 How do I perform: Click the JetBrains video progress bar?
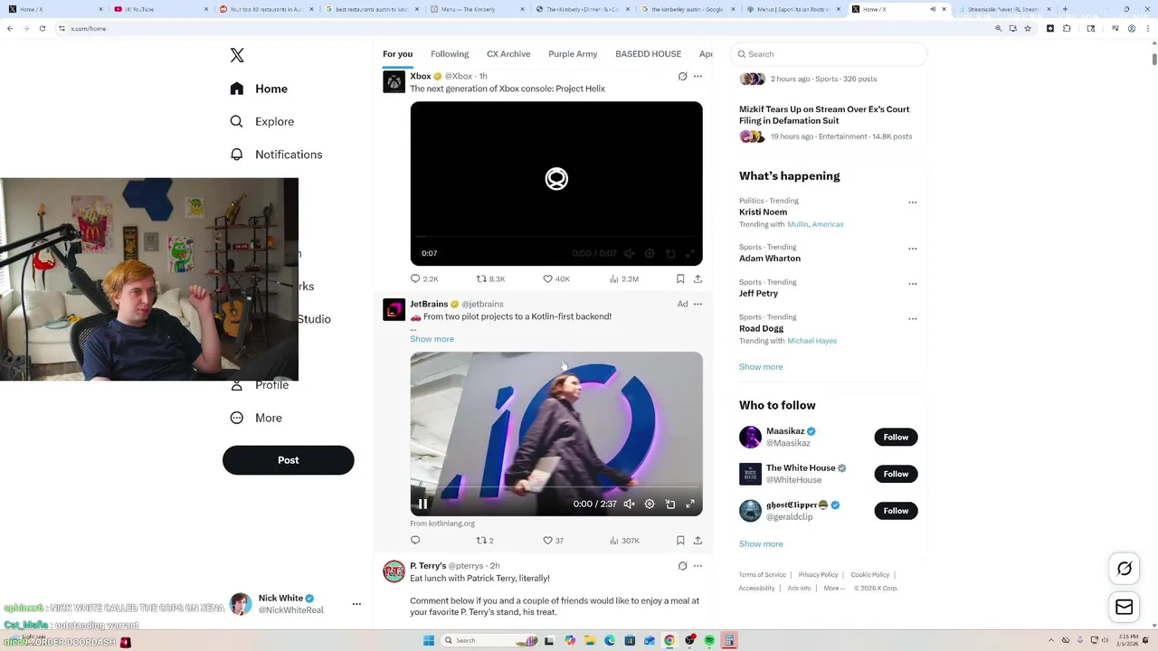click(x=556, y=488)
